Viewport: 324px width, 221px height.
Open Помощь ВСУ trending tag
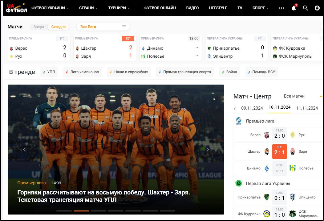pos(261,72)
